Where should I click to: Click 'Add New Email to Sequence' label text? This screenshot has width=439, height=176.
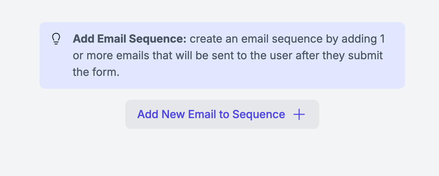[211, 114]
